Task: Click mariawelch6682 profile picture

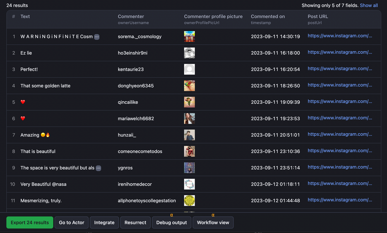Action: point(189,118)
